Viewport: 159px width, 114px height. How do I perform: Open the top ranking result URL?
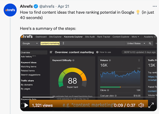tap(152, 78)
